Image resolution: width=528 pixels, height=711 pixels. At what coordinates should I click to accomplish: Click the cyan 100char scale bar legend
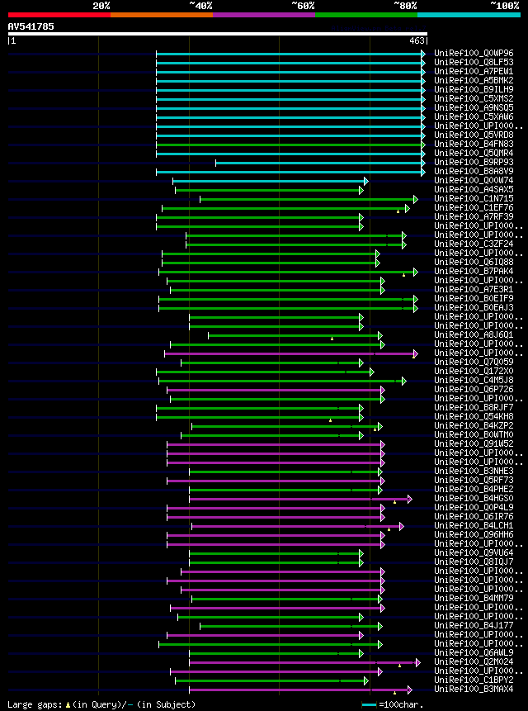(x=369, y=704)
